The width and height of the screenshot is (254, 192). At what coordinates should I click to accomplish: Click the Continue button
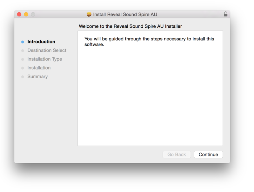tap(208, 154)
